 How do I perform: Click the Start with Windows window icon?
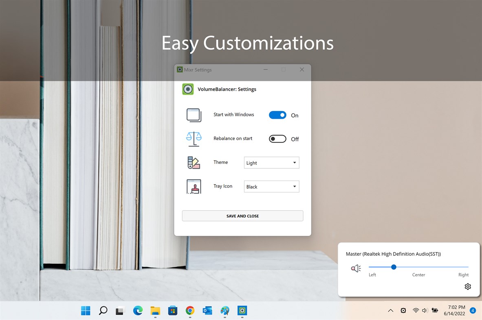pos(194,115)
